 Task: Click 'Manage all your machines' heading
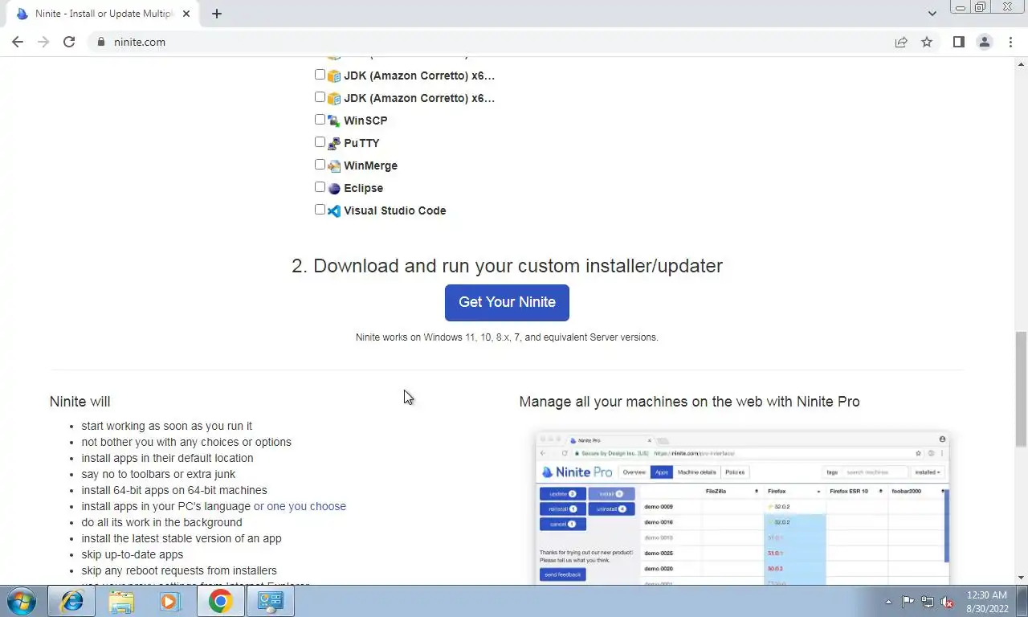[689, 402]
